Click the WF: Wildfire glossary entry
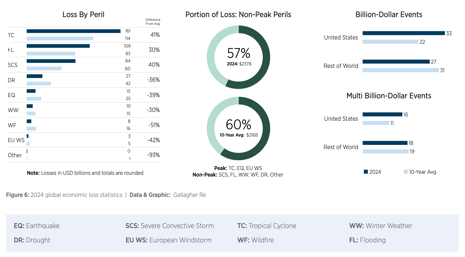465x257 pixels. click(255, 240)
